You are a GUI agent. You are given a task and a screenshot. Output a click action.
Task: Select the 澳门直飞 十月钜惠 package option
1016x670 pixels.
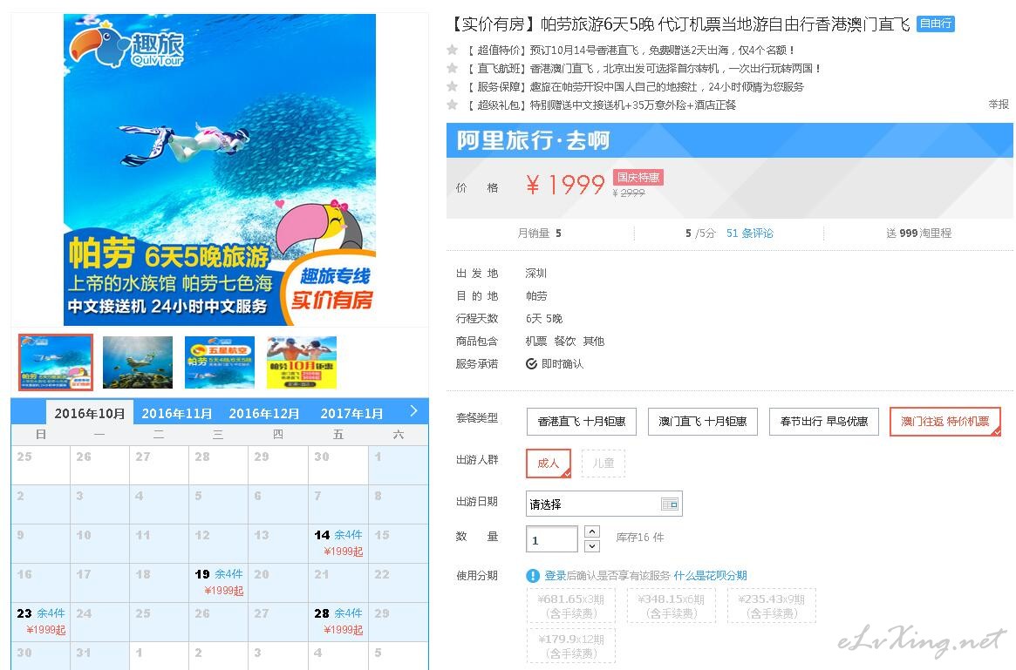tap(703, 422)
